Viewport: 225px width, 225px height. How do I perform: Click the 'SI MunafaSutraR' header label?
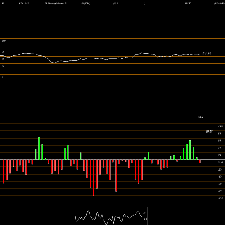(55, 4)
